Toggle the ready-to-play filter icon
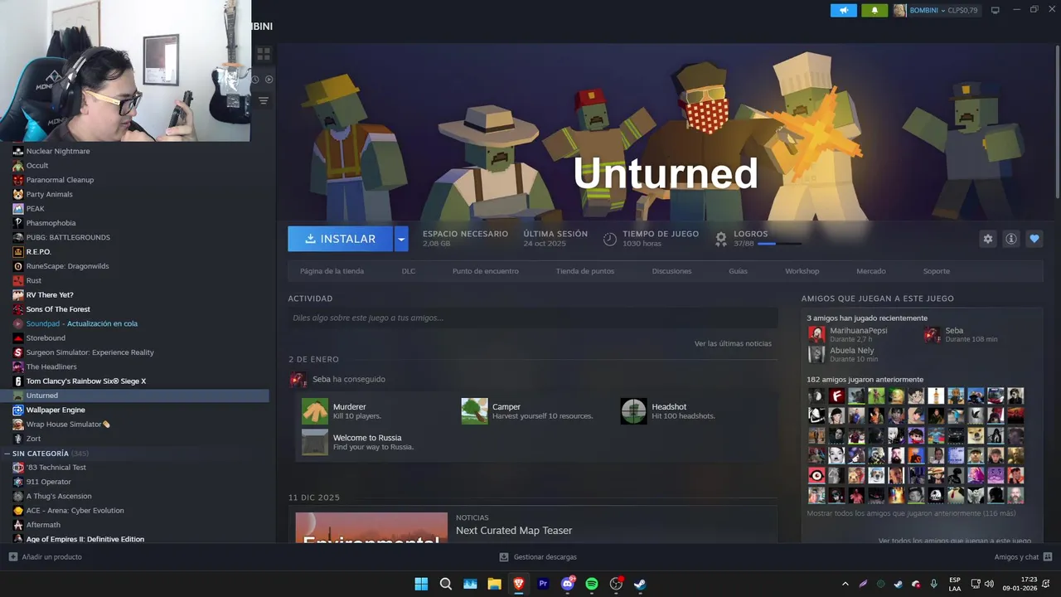 click(x=269, y=80)
